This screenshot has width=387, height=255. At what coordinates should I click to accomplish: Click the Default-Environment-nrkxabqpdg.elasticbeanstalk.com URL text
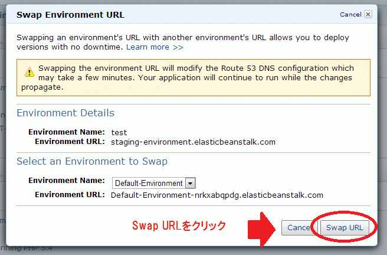tap(217, 195)
